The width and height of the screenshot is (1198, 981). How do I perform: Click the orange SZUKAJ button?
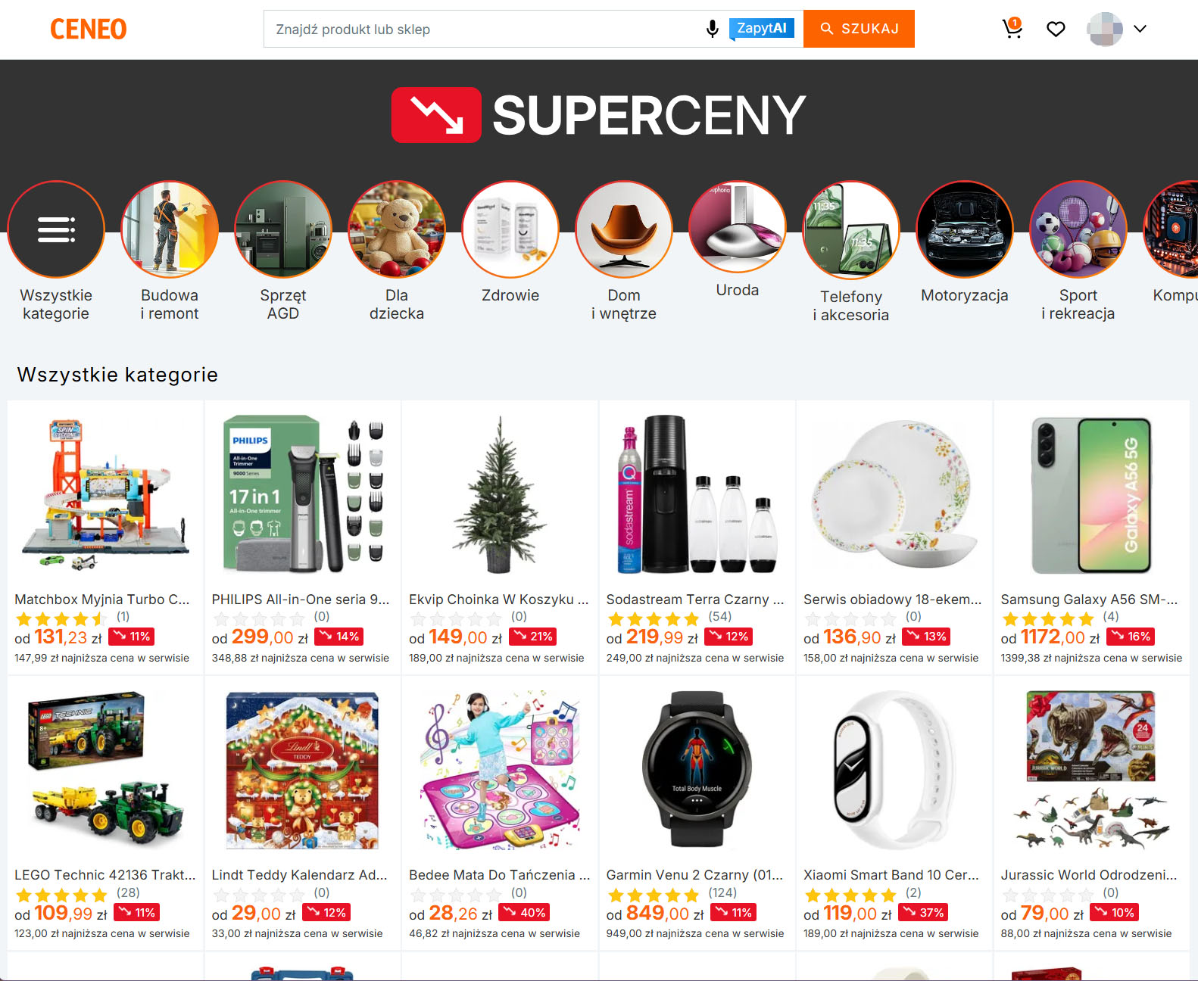(x=859, y=29)
